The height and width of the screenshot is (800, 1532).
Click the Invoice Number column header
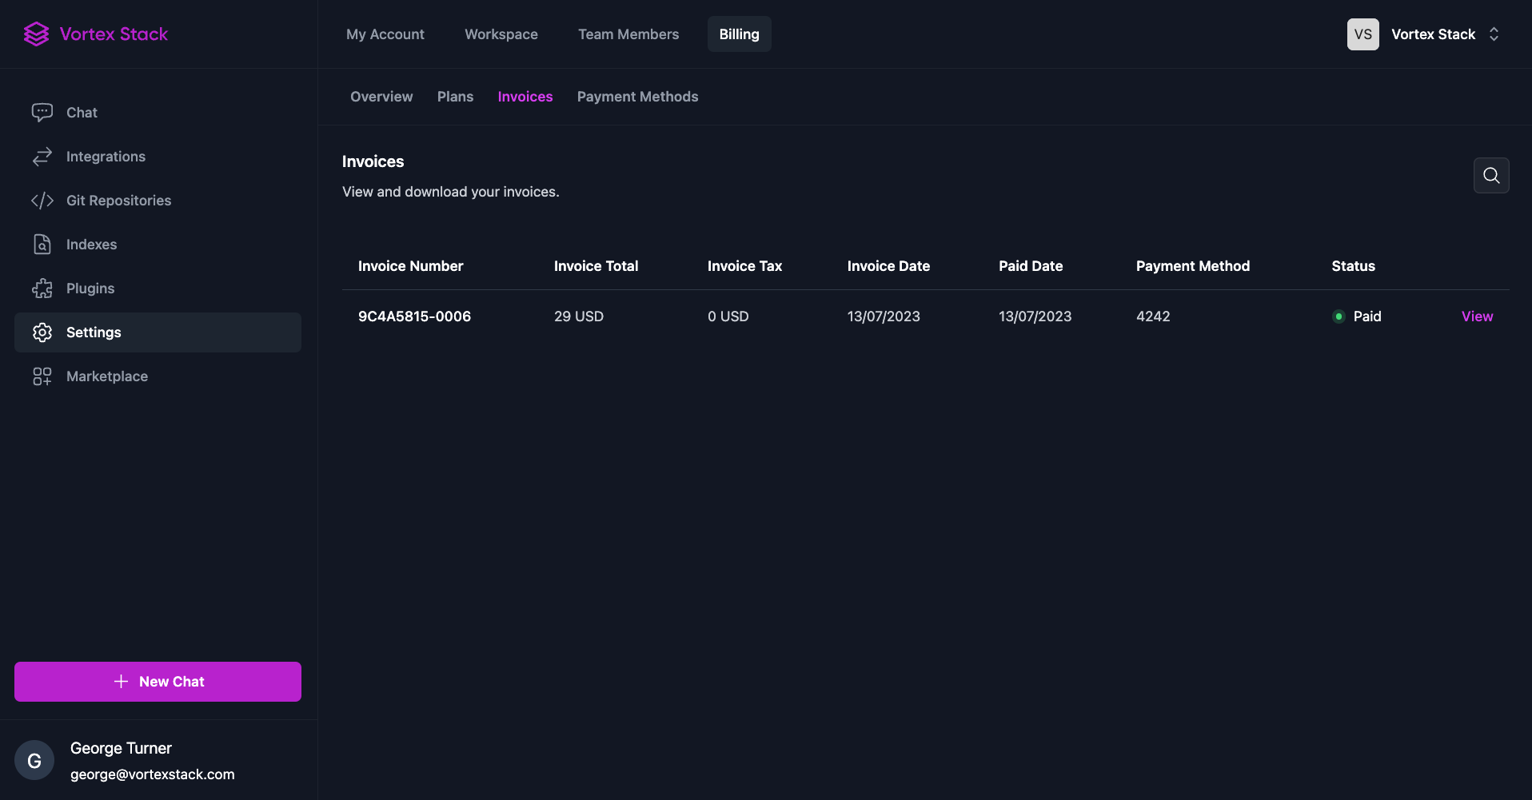pos(410,266)
